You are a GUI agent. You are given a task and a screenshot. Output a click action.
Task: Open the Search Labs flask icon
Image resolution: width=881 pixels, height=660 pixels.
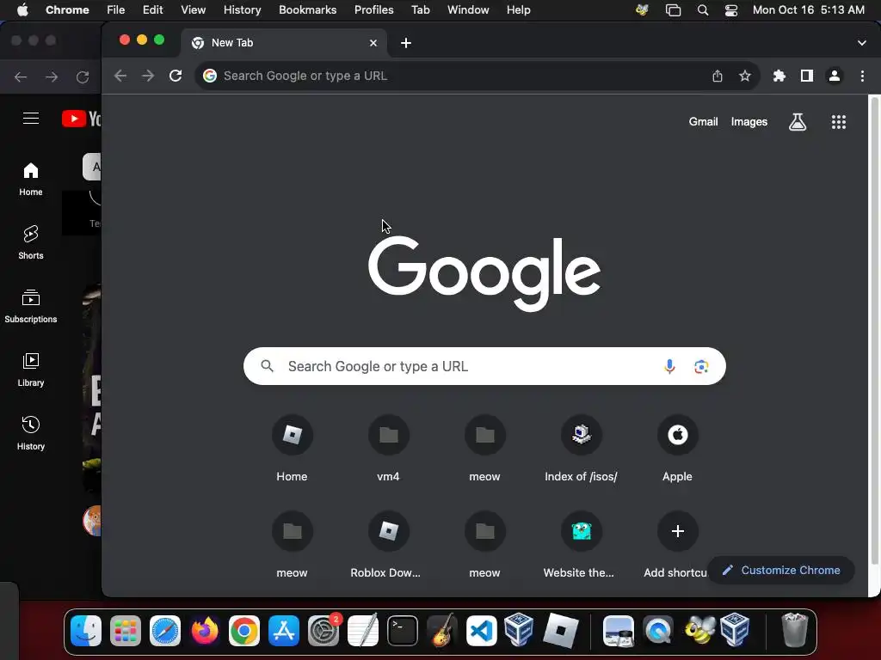click(798, 122)
